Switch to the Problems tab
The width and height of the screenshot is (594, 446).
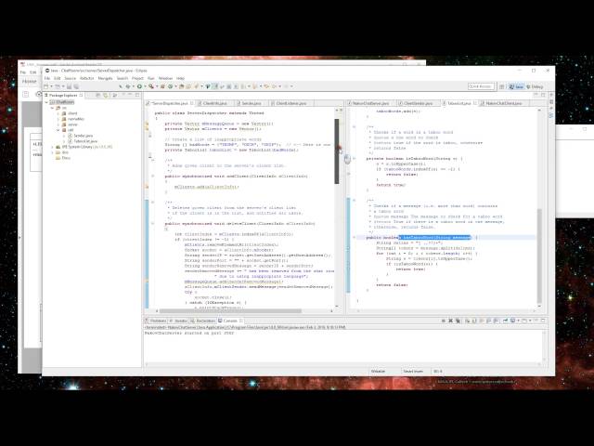(156, 321)
